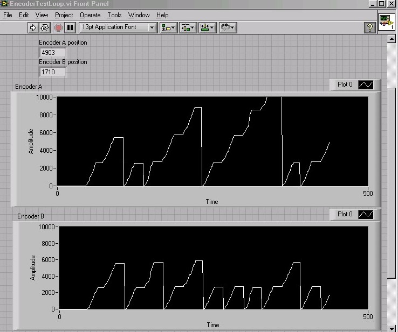Click the Encoder B position value field
This screenshot has width=398, height=332.
coord(53,72)
